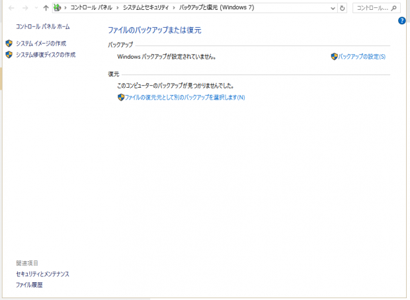This screenshot has width=410, height=300.
Task: Click the バックアップ section label
Action: (120, 45)
